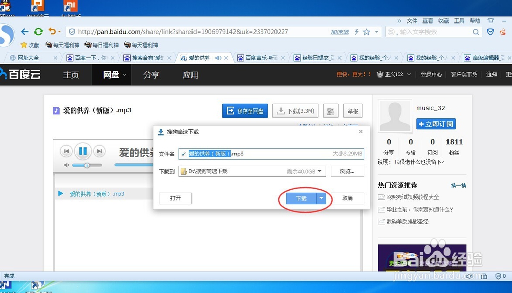Open 会员中心 link

[431, 74]
